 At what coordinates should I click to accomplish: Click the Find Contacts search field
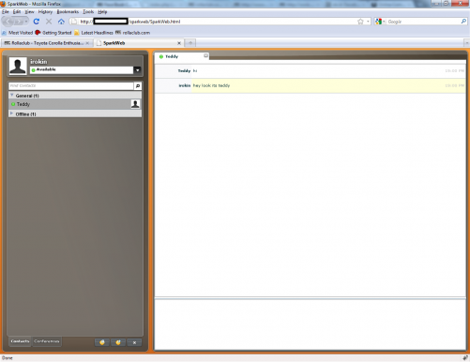tap(71, 86)
